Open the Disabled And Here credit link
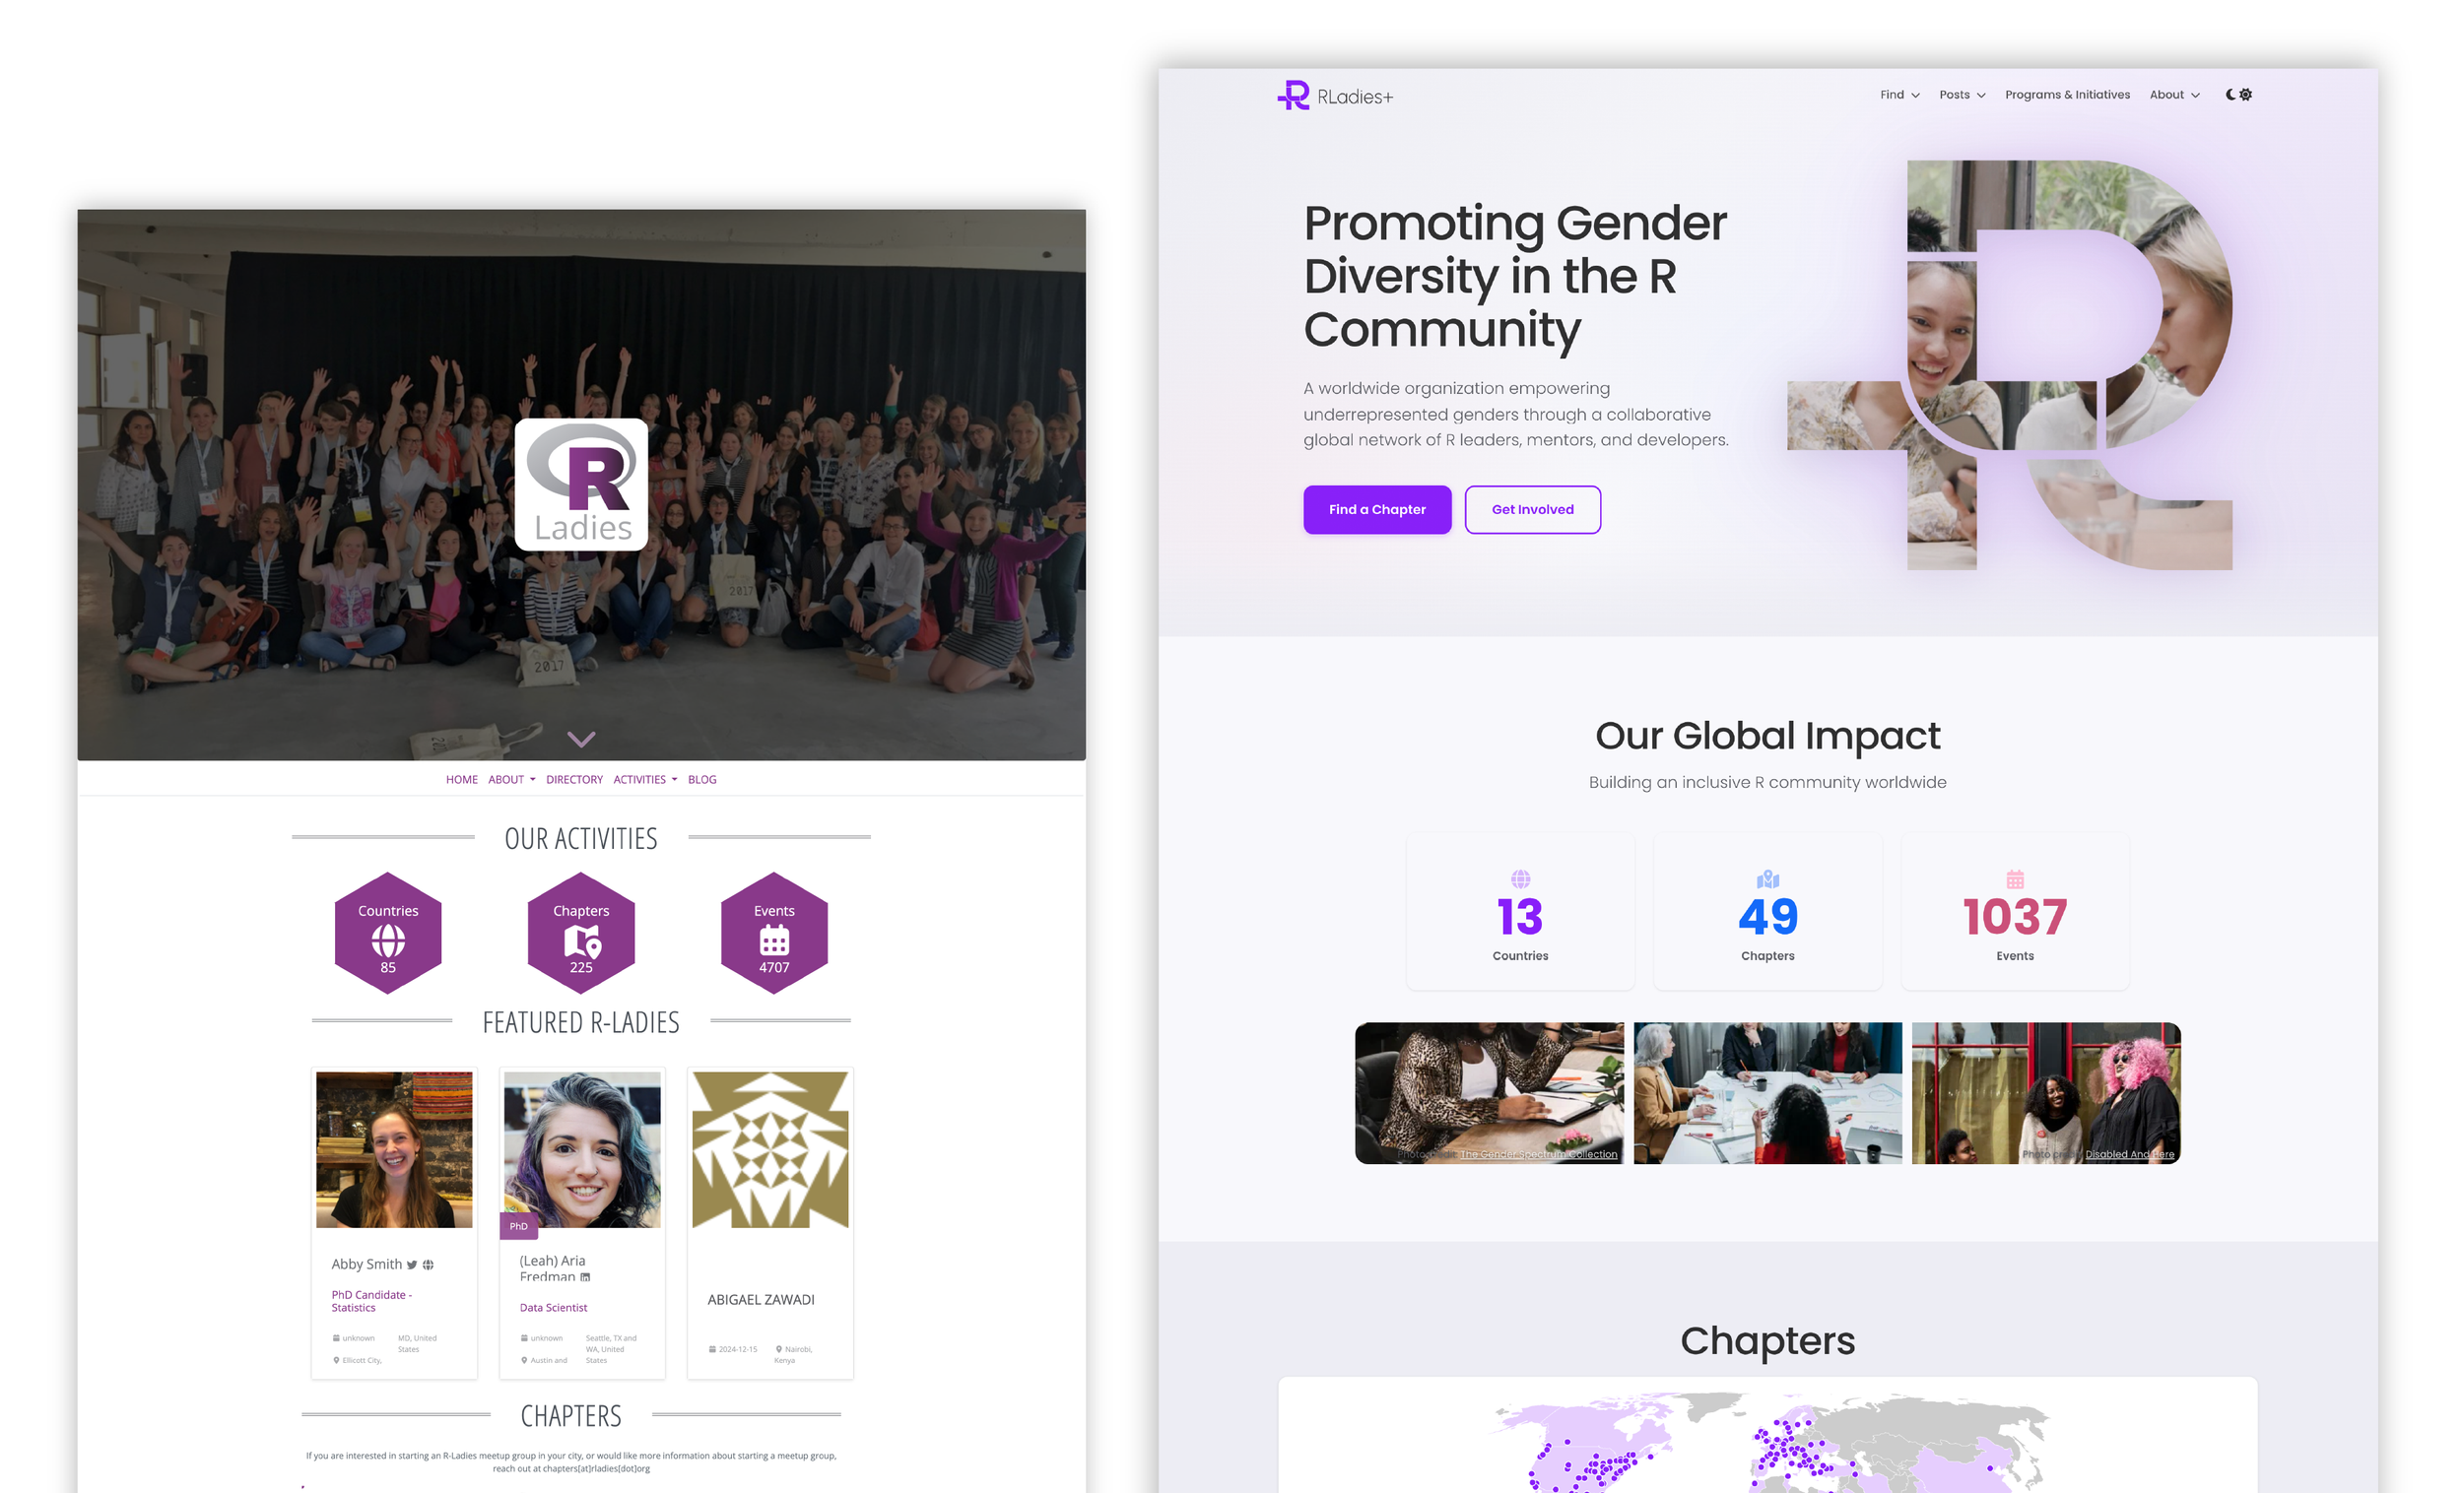This screenshot has width=2463, height=1493. click(2129, 1154)
